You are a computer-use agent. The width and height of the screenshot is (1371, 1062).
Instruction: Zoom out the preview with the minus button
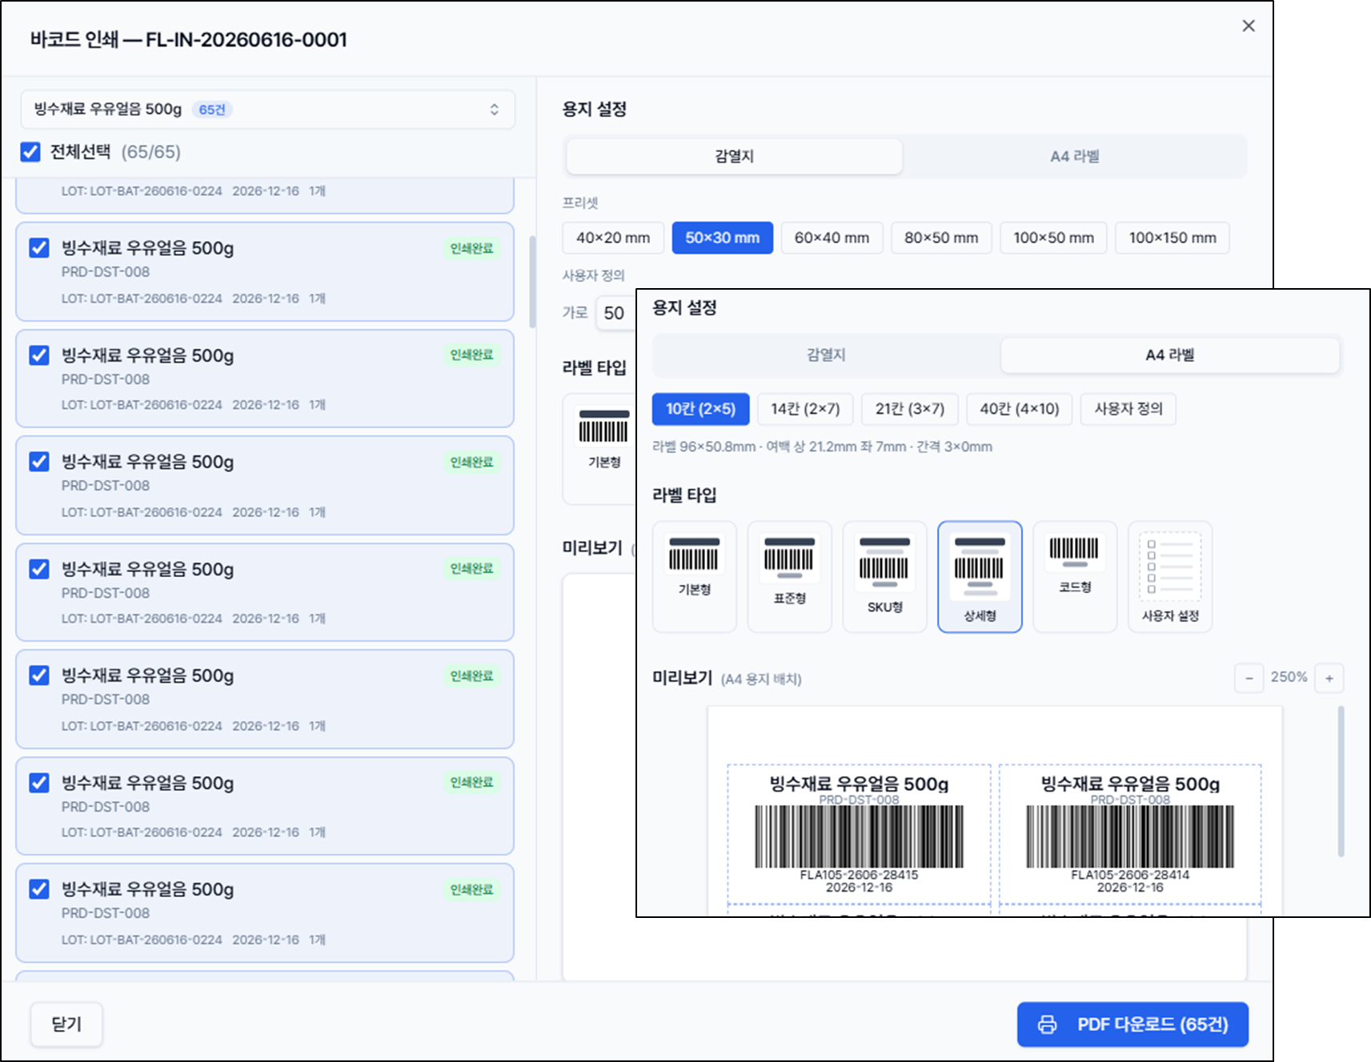1249,679
